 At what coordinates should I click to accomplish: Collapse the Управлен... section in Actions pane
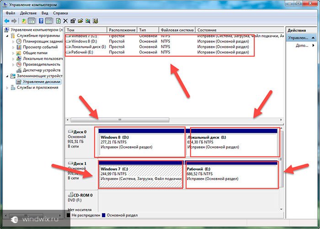[313, 38]
